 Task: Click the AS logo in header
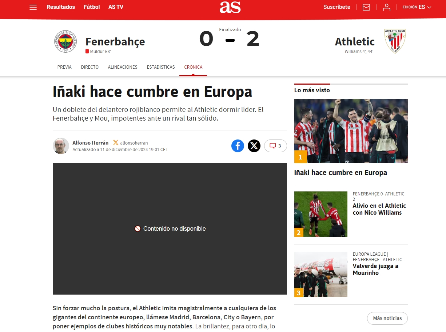click(x=230, y=7)
